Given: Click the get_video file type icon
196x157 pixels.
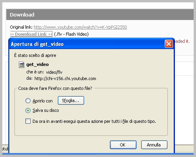Looking at the screenshot, I should (22, 65).
